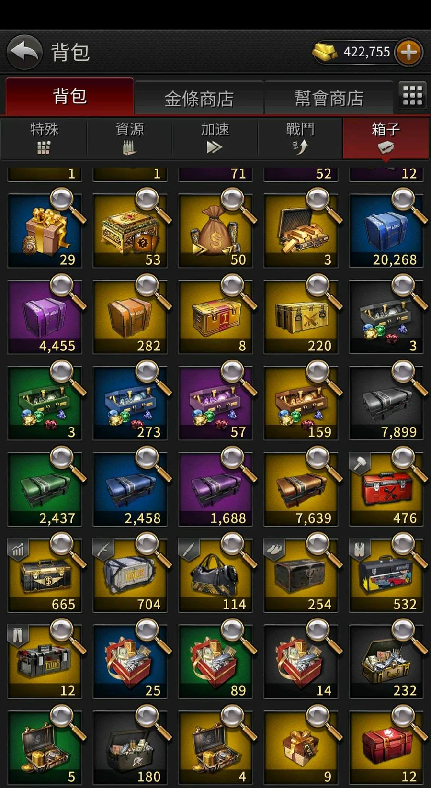The height and width of the screenshot is (788, 431).
Task: Select the red toolbox item with 476
Action: coord(386,489)
